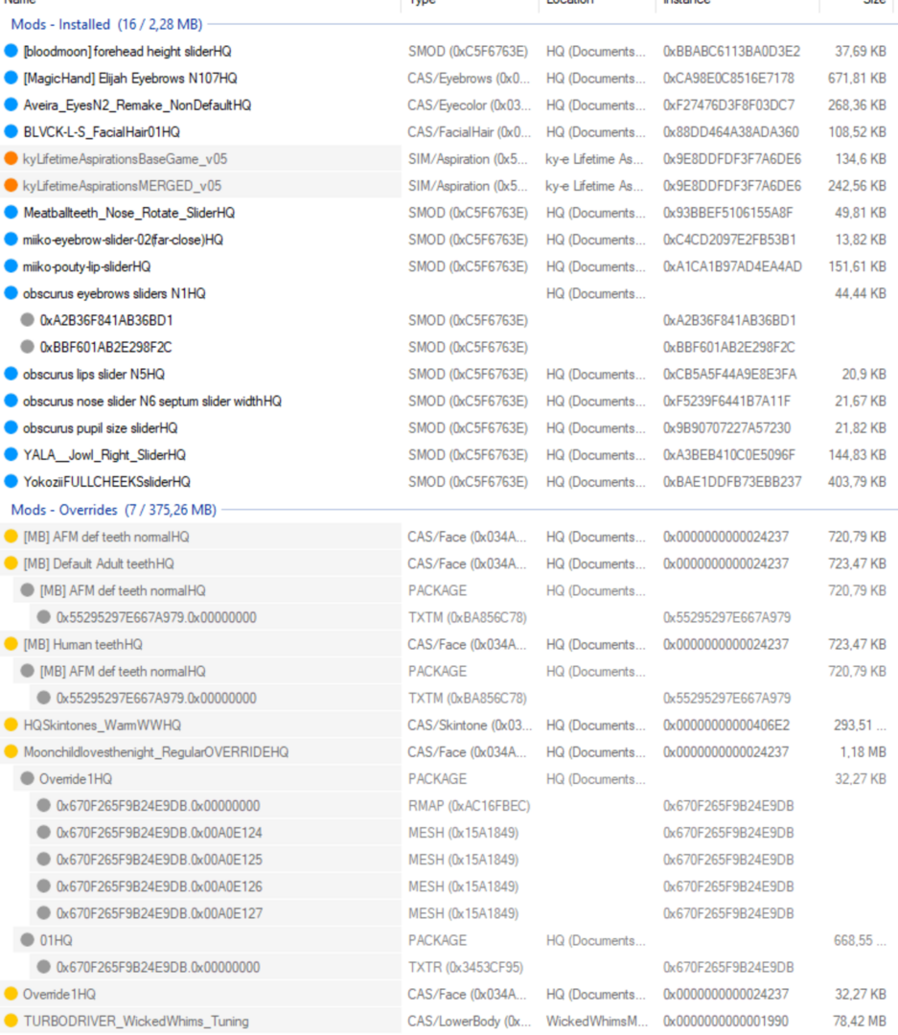Click the gray dot of 0x670F265F9B24E9DB.0x00A0E124 mesh
The image size is (898, 1035).
pos(43,833)
